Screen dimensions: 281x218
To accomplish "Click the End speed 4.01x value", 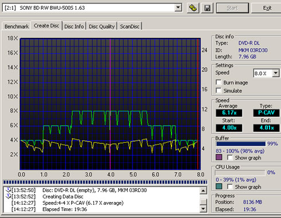I will pos(266,128).
